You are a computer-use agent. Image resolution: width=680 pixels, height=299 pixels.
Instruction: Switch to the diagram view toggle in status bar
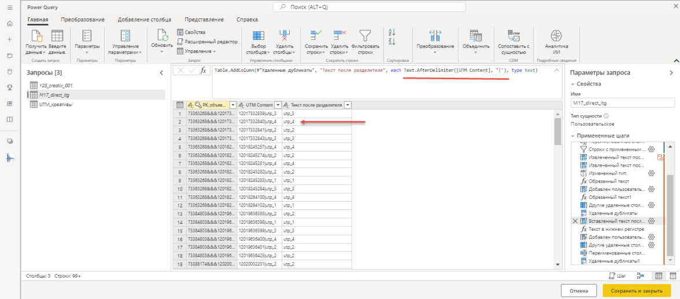640,276
